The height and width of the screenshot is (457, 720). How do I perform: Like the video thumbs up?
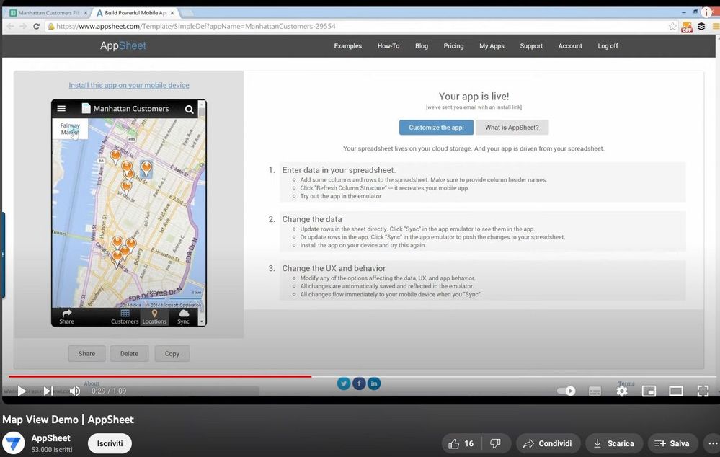461,444
